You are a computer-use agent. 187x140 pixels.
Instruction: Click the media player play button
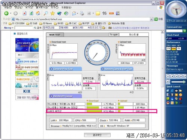coord(168,76)
